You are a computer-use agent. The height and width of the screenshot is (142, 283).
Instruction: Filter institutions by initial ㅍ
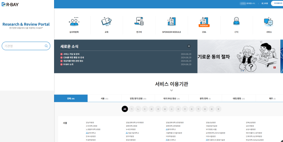[x=211, y=109]
